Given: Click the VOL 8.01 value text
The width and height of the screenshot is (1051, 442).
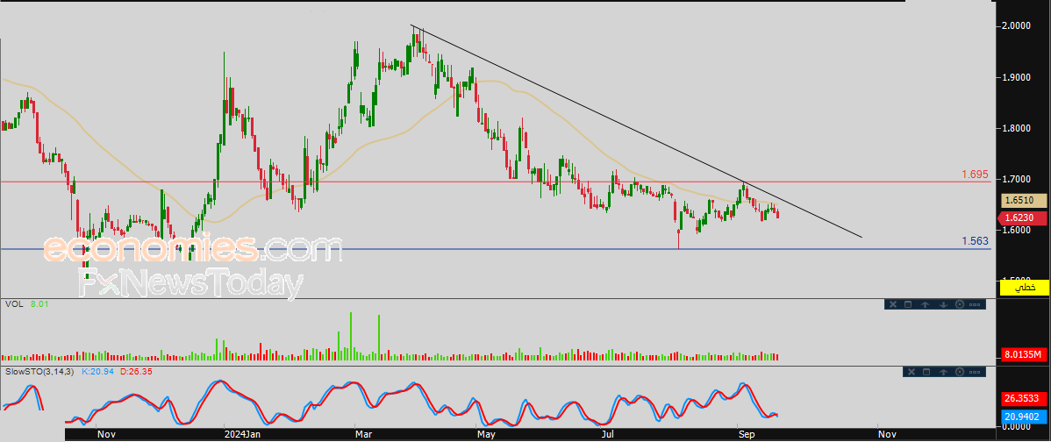Looking at the screenshot, I should (40, 304).
